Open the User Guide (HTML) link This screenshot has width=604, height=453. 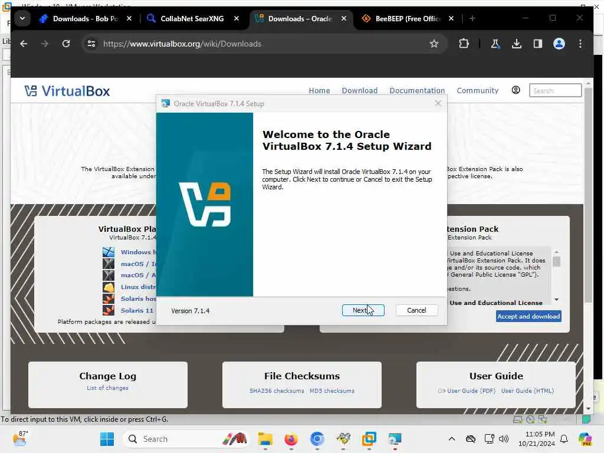click(x=527, y=390)
